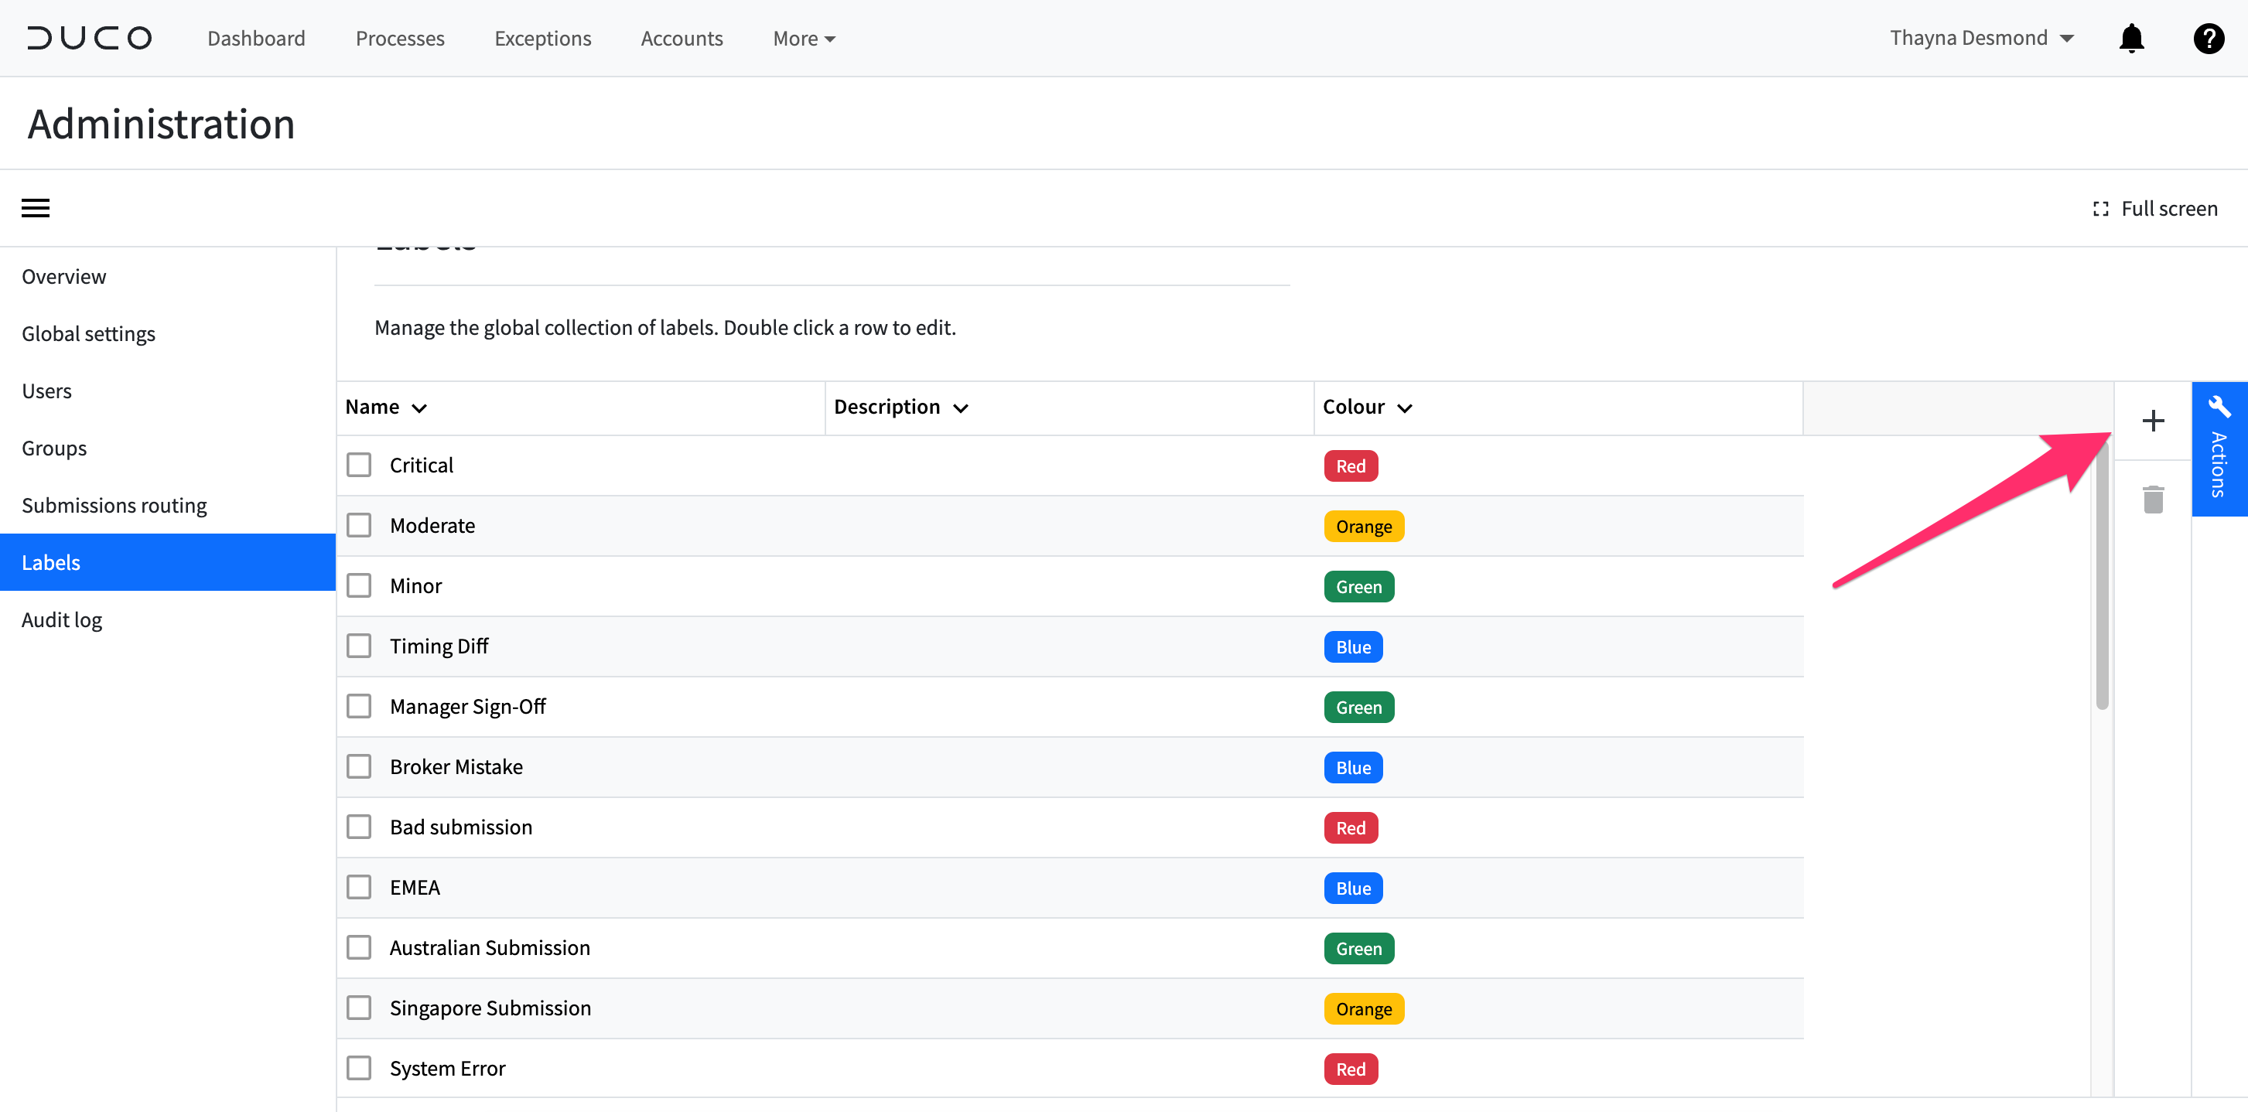The height and width of the screenshot is (1112, 2248).
Task: Select Submissions routing in the sidebar
Action: [168, 506]
